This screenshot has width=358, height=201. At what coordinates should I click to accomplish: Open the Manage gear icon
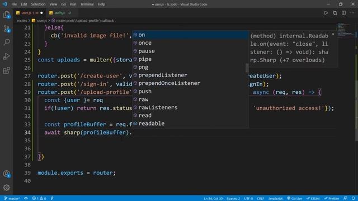[6, 188]
